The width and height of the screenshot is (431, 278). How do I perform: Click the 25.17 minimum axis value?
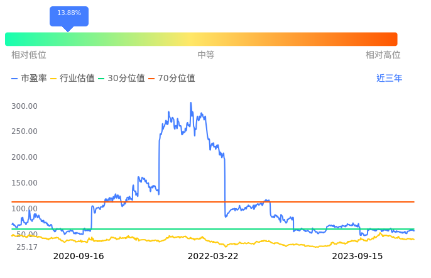tap(27, 247)
